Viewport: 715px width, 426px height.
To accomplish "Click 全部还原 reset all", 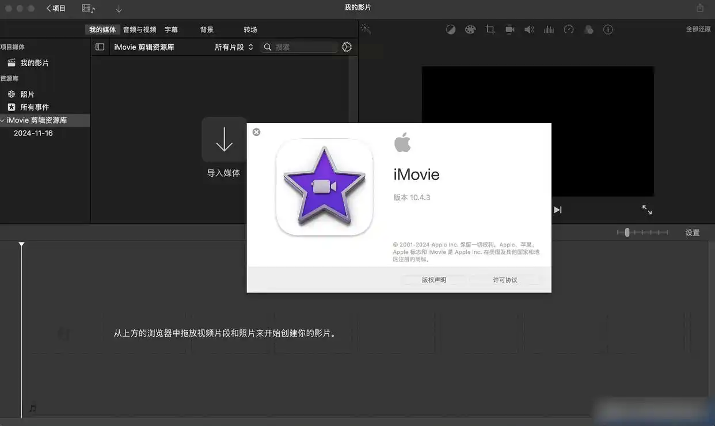I will (x=698, y=29).
